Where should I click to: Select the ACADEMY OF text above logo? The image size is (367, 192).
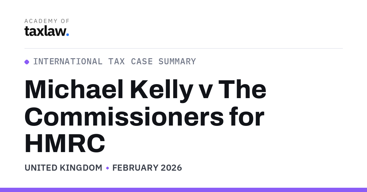[x=47, y=21]
